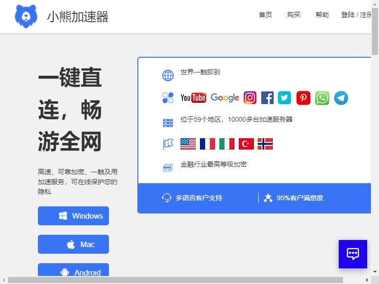Click the 世界一触即到 text
This screenshot has width=379, height=284.
[200, 72]
